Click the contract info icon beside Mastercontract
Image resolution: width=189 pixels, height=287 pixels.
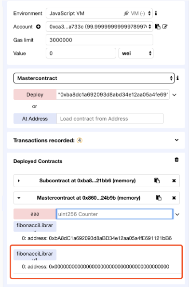pos(177,78)
